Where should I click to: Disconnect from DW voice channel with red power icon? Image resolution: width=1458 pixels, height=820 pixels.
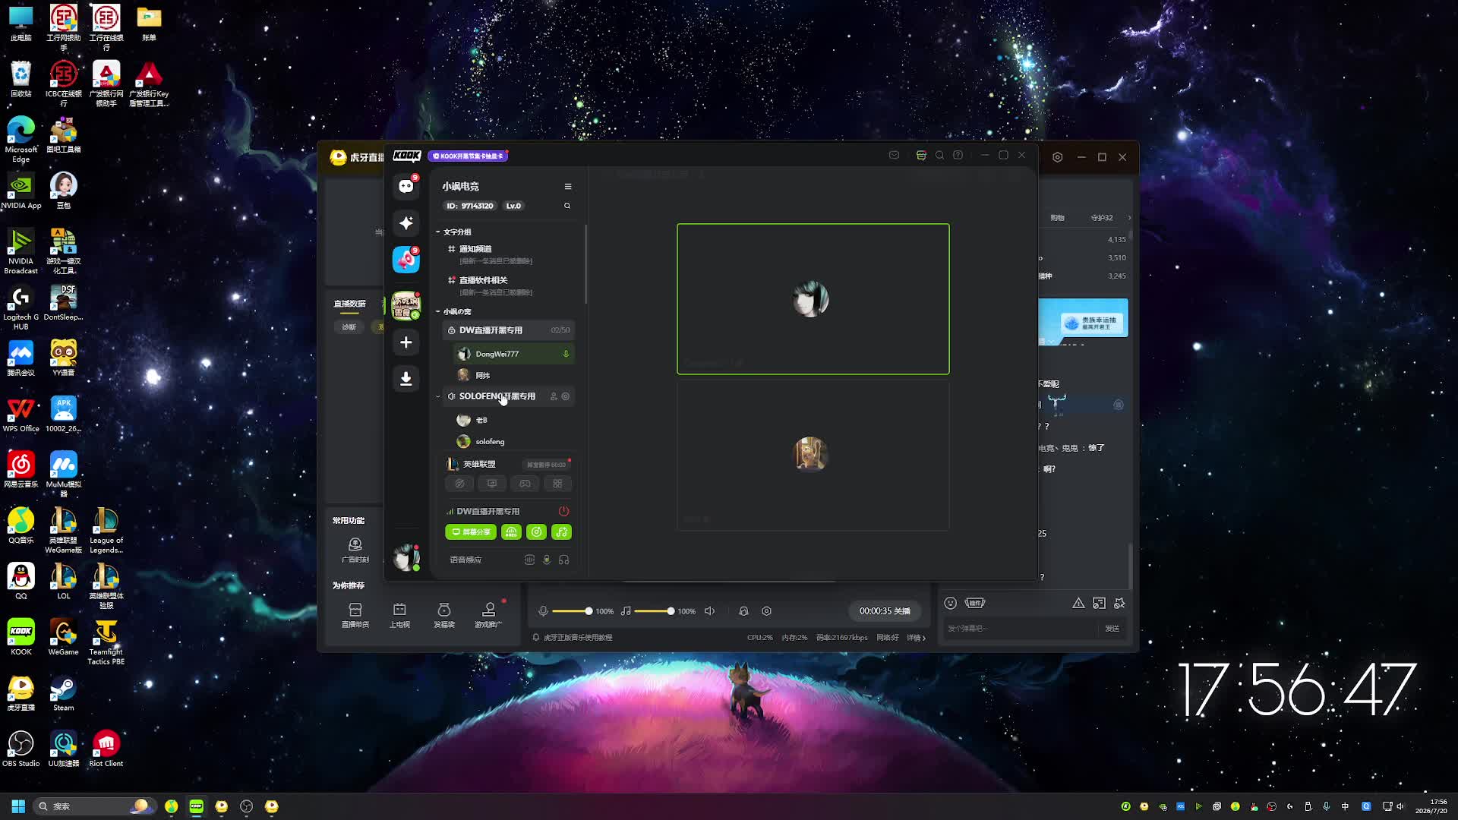click(x=563, y=511)
